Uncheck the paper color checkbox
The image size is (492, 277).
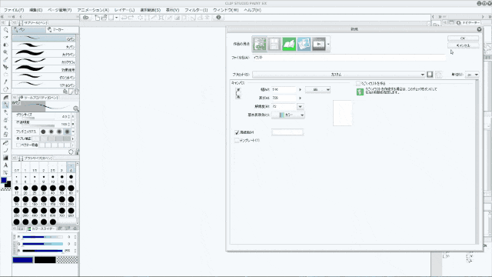(237, 132)
